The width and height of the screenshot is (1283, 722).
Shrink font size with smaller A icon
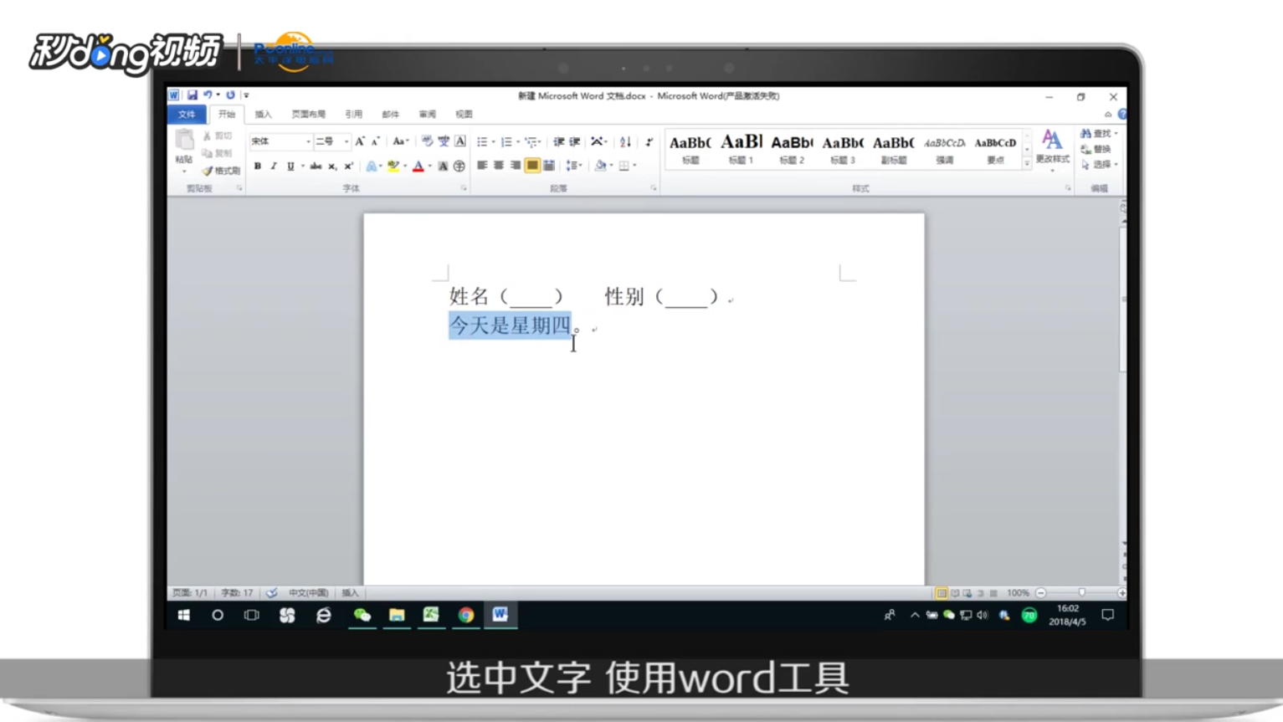(x=375, y=141)
